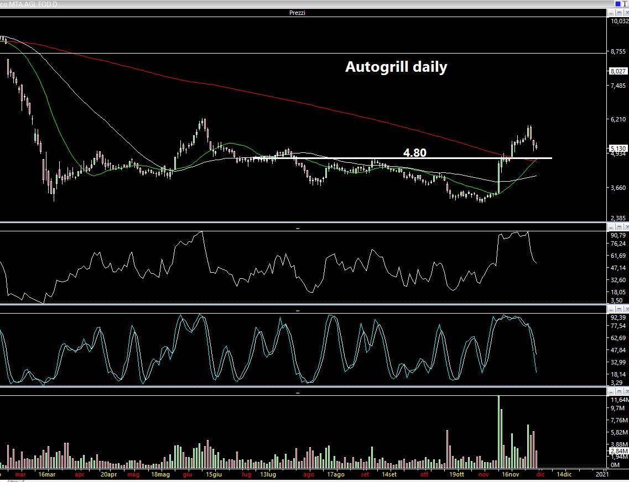Click the 6,210 price axis label
629x482 pixels.
click(x=618, y=119)
